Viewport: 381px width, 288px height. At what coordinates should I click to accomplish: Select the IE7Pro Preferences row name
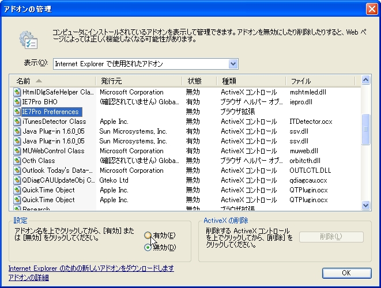click(x=51, y=112)
